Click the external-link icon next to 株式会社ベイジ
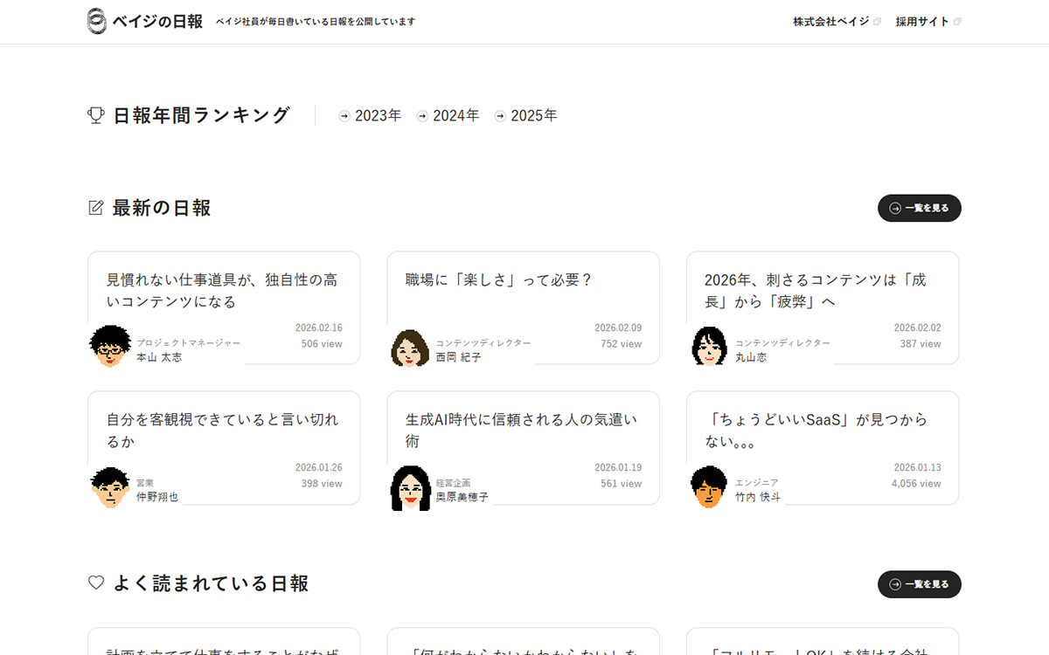This screenshot has height=655, width=1049. (x=876, y=20)
